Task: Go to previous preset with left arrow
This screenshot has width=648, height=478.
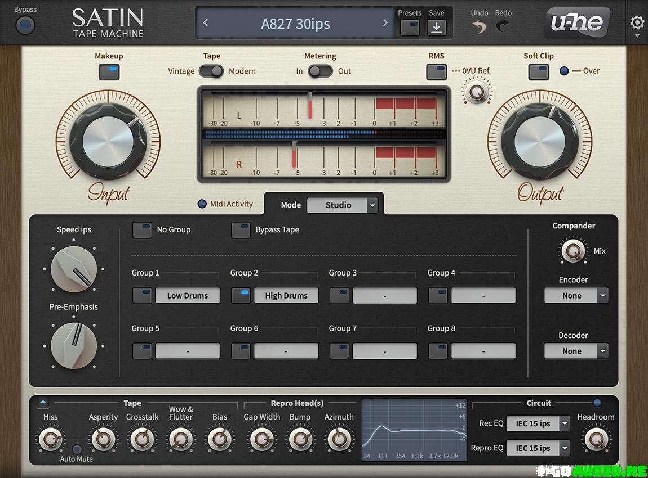Action: point(206,23)
